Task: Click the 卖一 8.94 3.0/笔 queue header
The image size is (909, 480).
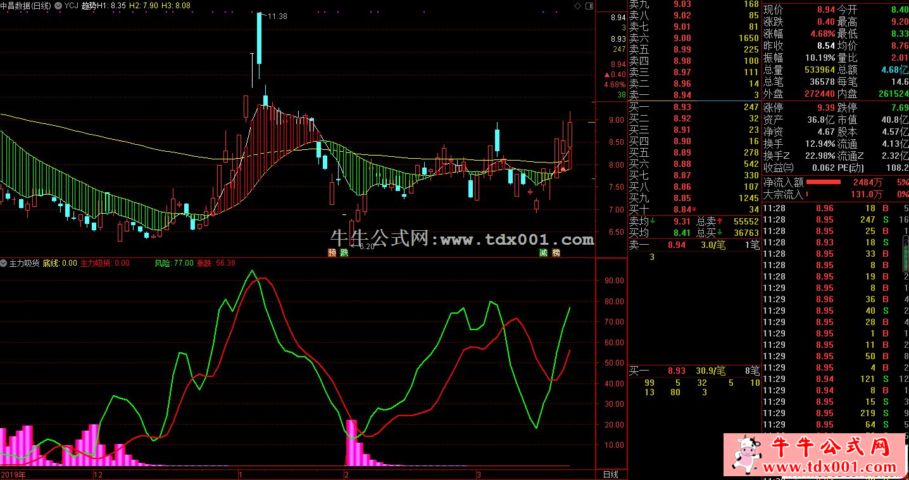Action: pos(694,245)
